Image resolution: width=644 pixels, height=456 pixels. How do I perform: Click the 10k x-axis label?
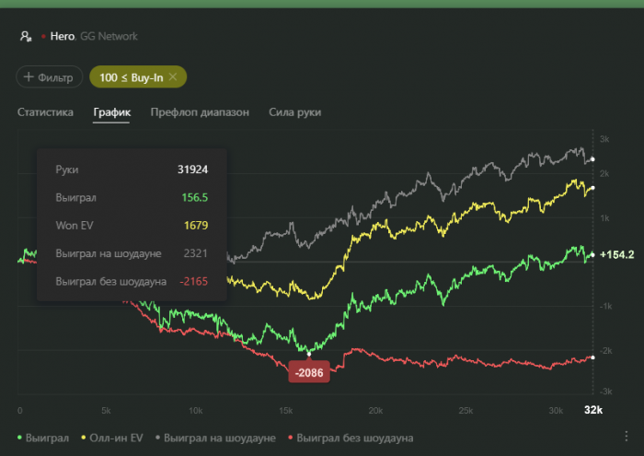point(195,410)
